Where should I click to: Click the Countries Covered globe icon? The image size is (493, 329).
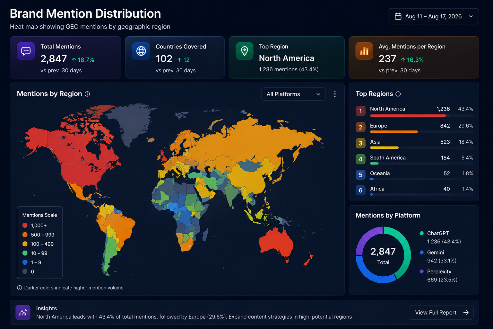(x=141, y=51)
